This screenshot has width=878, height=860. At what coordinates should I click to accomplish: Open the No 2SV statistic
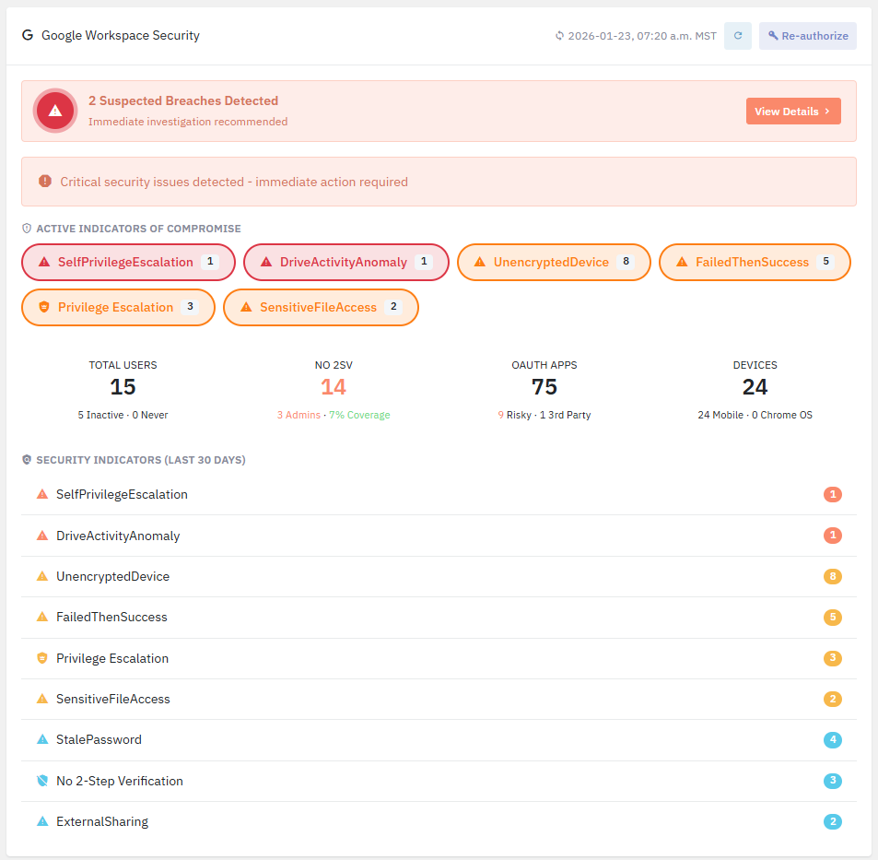[334, 389]
